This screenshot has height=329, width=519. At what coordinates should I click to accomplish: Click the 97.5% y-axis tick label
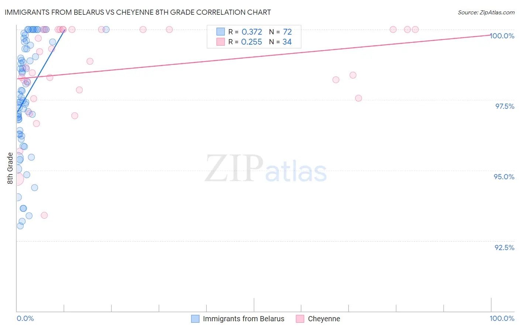(x=505, y=106)
